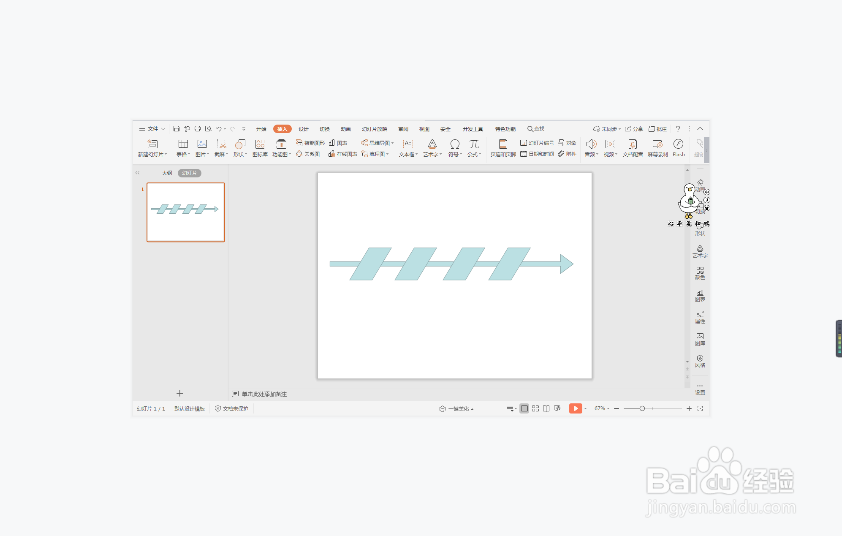Viewport: 842px width, 536px height.
Task: Click the Save icon in quick toolbar
Action: tap(177, 129)
